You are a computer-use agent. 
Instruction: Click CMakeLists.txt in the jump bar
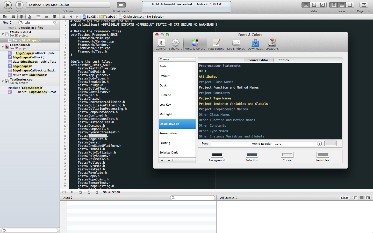131,17
